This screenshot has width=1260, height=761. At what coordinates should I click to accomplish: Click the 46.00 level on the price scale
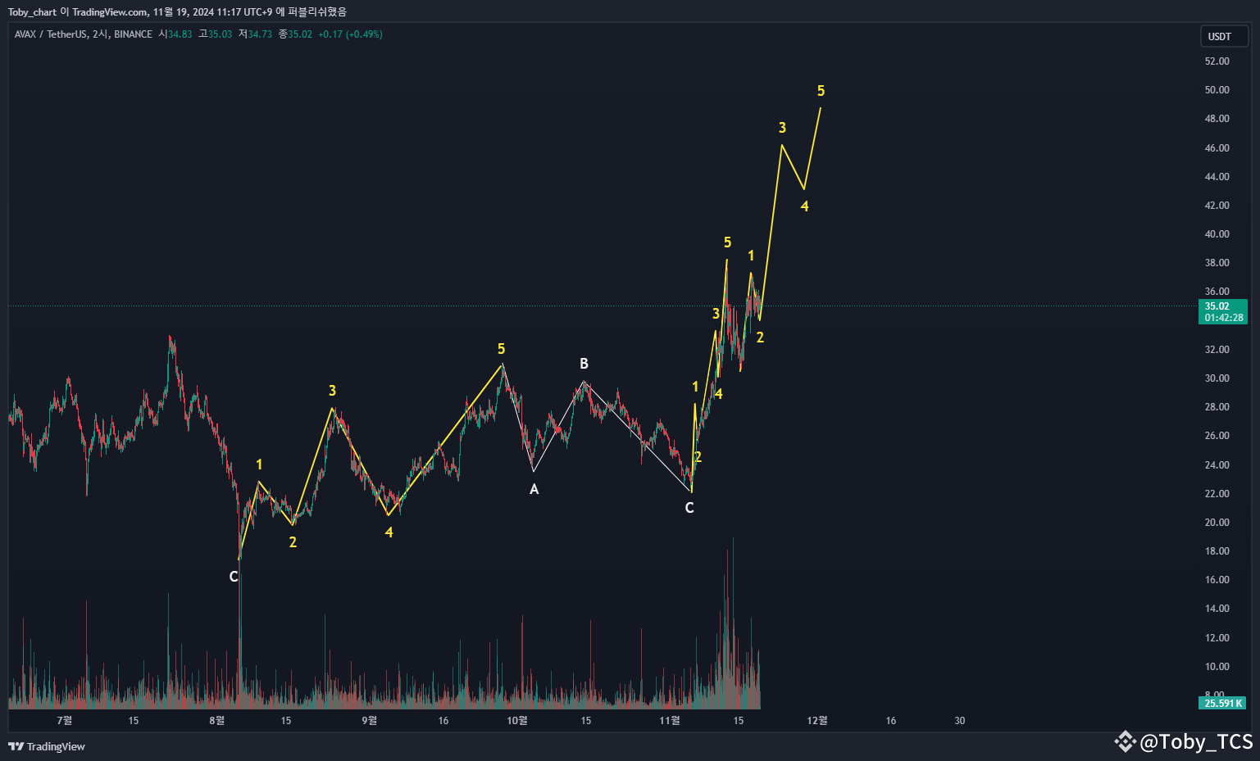(x=1217, y=147)
